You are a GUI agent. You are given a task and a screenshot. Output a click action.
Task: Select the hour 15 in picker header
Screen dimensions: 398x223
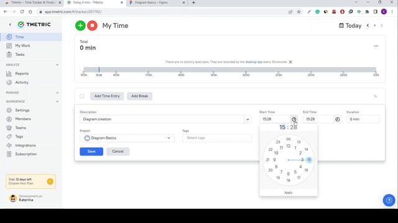pyautogui.click(x=282, y=127)
